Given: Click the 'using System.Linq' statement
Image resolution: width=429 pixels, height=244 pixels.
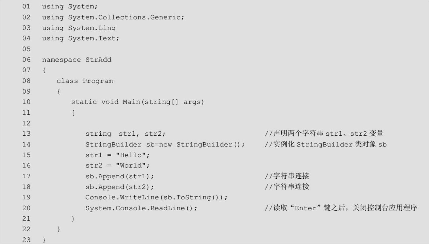Looking at the screenshot, I should [x=79, y=28].
